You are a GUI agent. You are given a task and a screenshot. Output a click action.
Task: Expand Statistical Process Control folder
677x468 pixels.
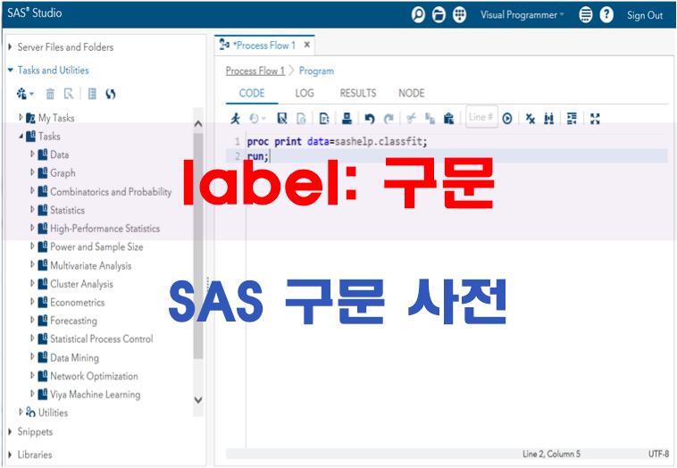[32, 338]
